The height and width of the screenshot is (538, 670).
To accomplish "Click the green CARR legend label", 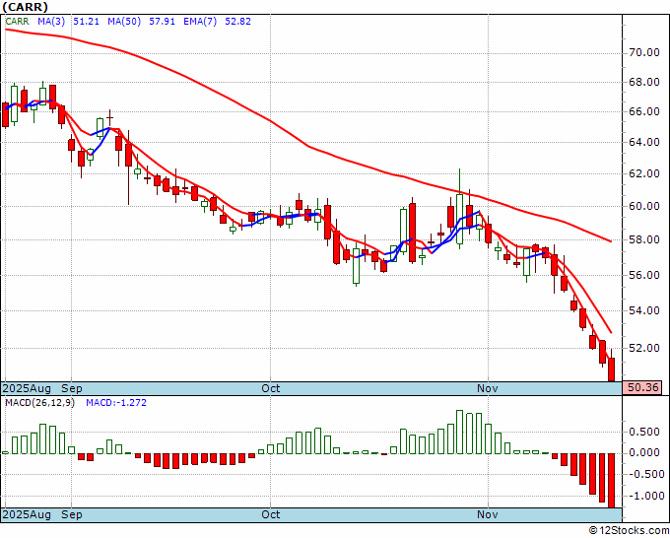I will coord(17,22).
